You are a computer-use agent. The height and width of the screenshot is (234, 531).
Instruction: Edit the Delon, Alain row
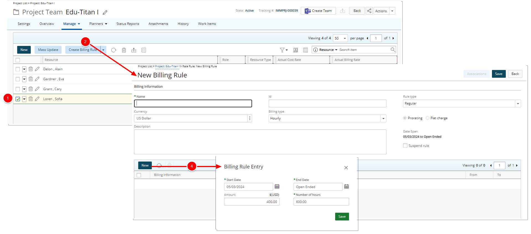(x=37, y=69)
